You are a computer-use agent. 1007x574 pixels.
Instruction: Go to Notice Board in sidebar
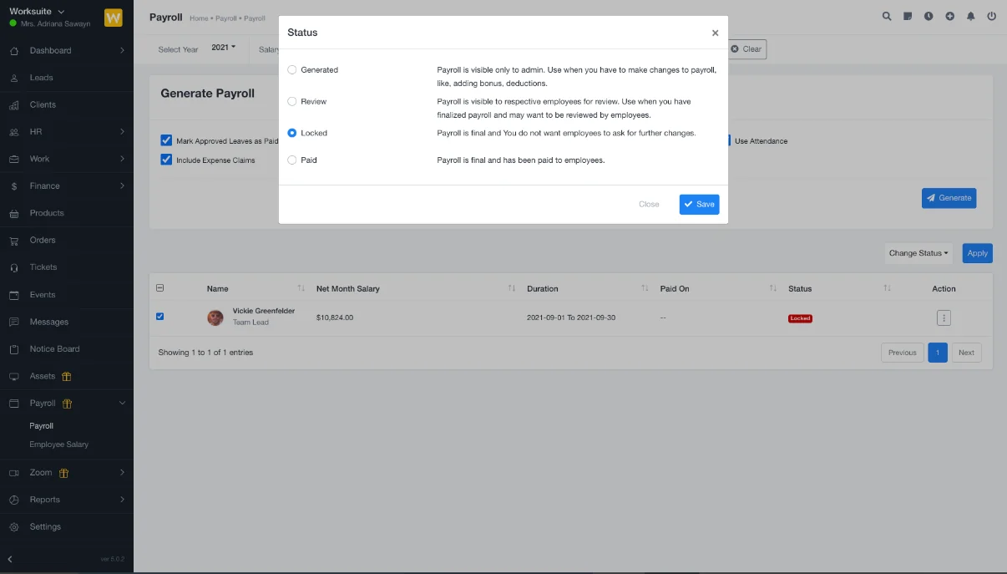[54, 349]
